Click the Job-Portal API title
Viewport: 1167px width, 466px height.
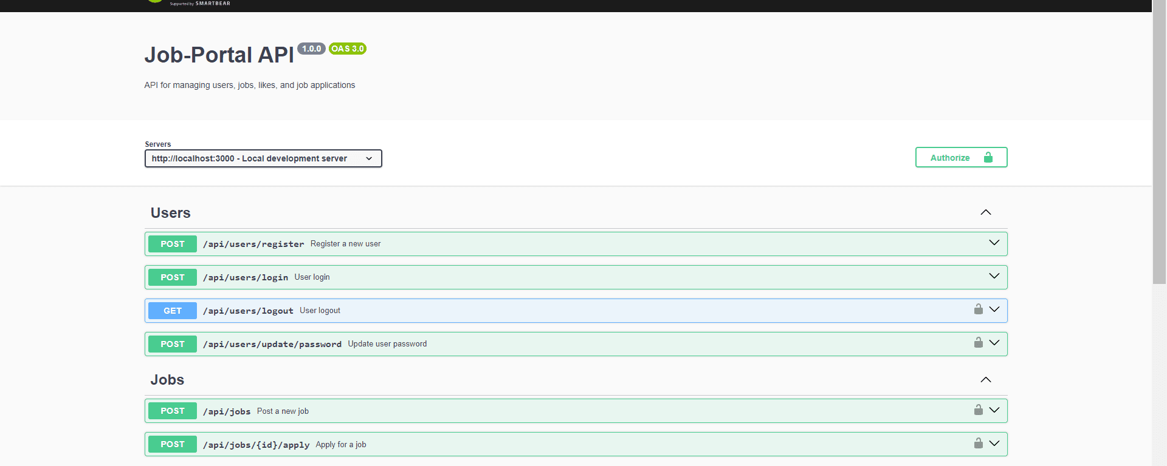coord(219,55)
